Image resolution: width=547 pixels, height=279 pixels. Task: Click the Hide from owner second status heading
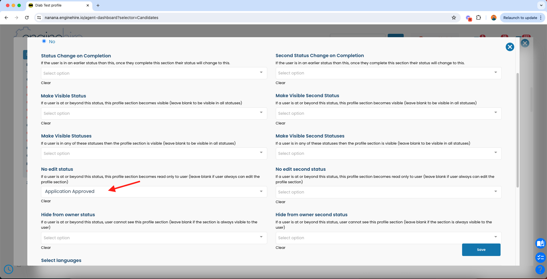point(311,215)
